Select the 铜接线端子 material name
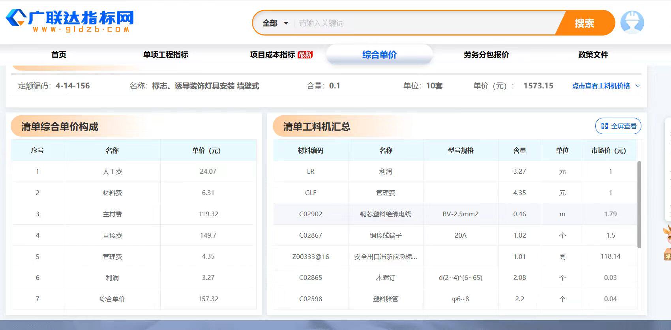This screenshot has width=671, height=330. [x=386, y=235]
